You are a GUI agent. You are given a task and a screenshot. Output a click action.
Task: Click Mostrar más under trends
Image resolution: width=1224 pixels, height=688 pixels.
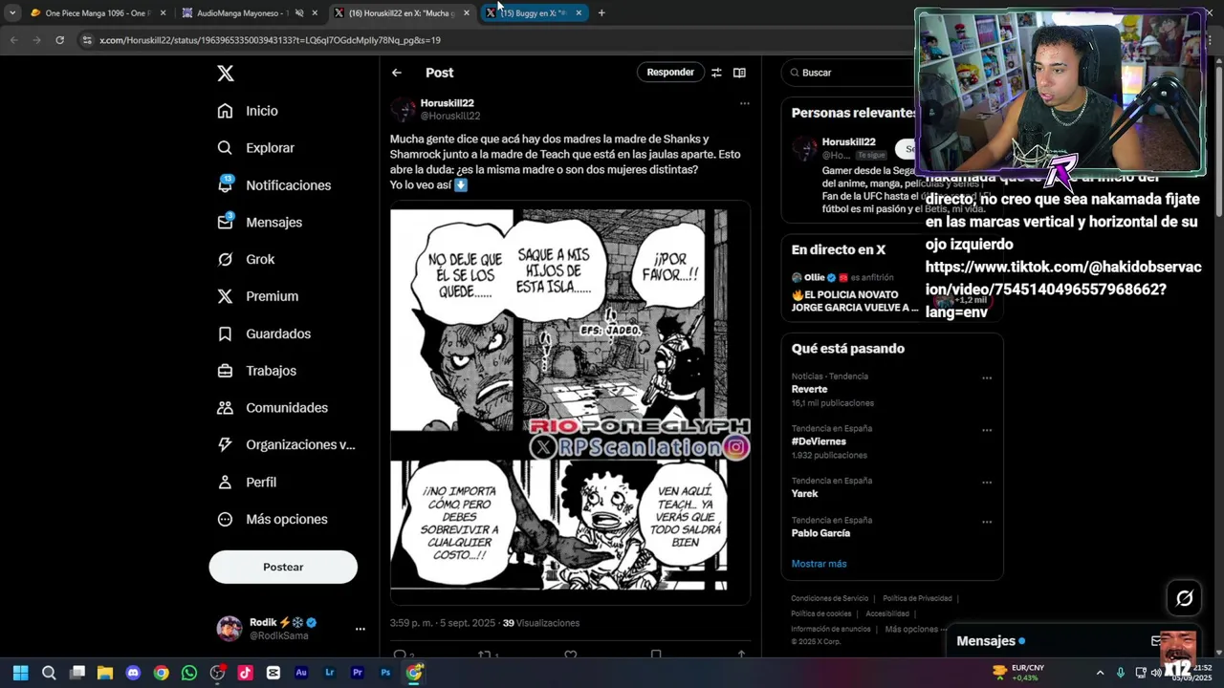pyautogui.click(x=819, y=564)
